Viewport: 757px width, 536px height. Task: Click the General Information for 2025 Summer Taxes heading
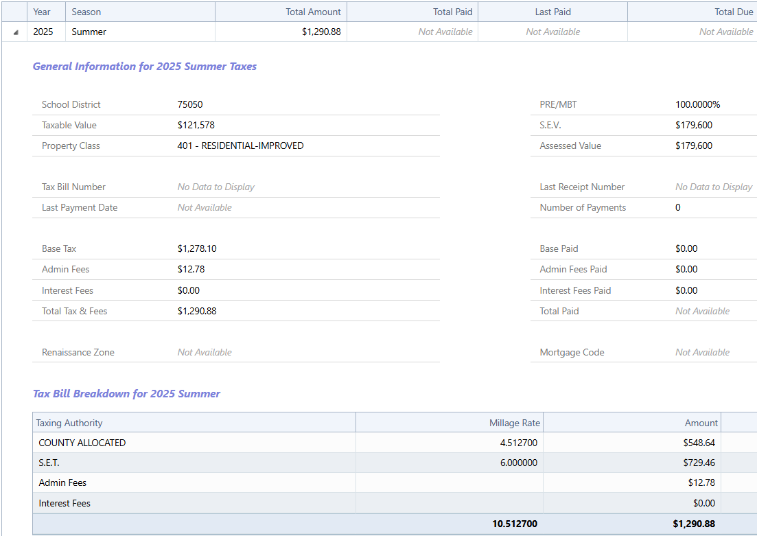click(x=145, y=67)
